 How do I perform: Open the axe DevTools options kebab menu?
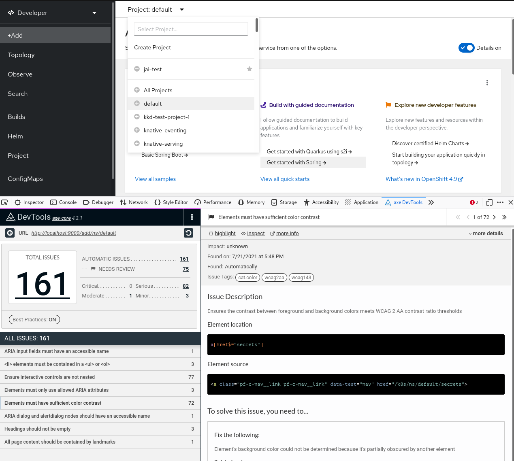pyautogui.click(x=192, y=217)
